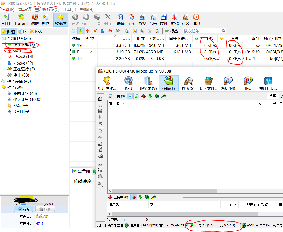283x232 pixels.
Task: Open 统计信息 statistics in eMule
Action: (x=268, y=83)
